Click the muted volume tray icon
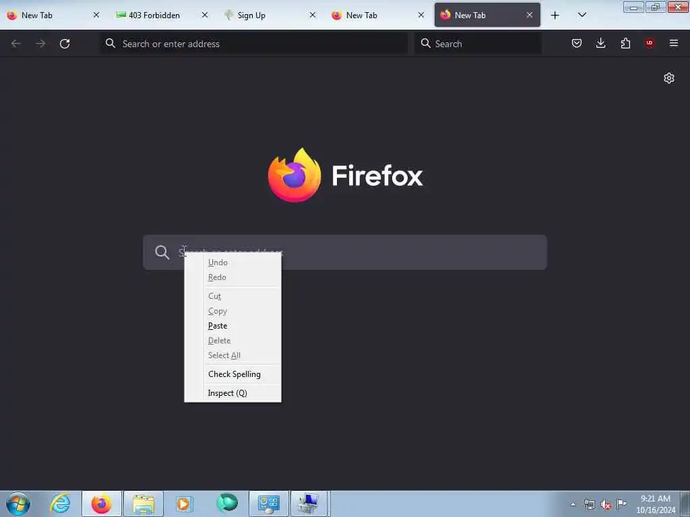This screenshot has height=517, width=690. tap(606, 505)
